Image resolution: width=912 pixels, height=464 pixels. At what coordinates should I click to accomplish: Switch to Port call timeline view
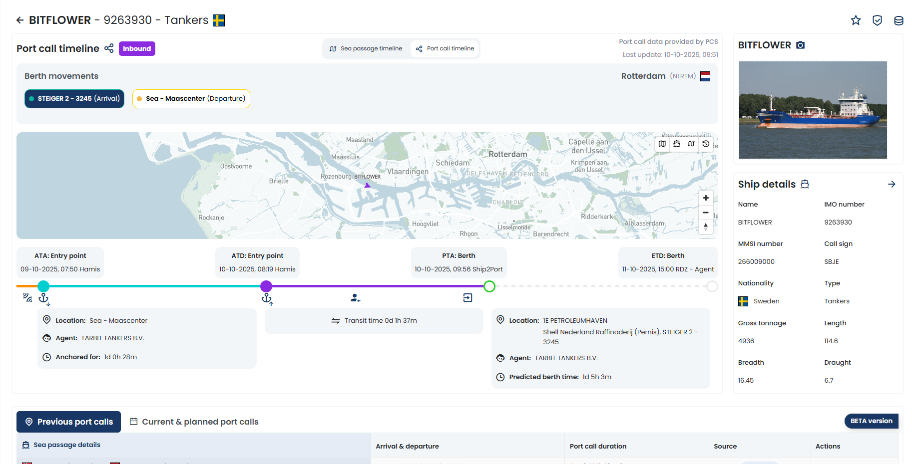[445, 49]
